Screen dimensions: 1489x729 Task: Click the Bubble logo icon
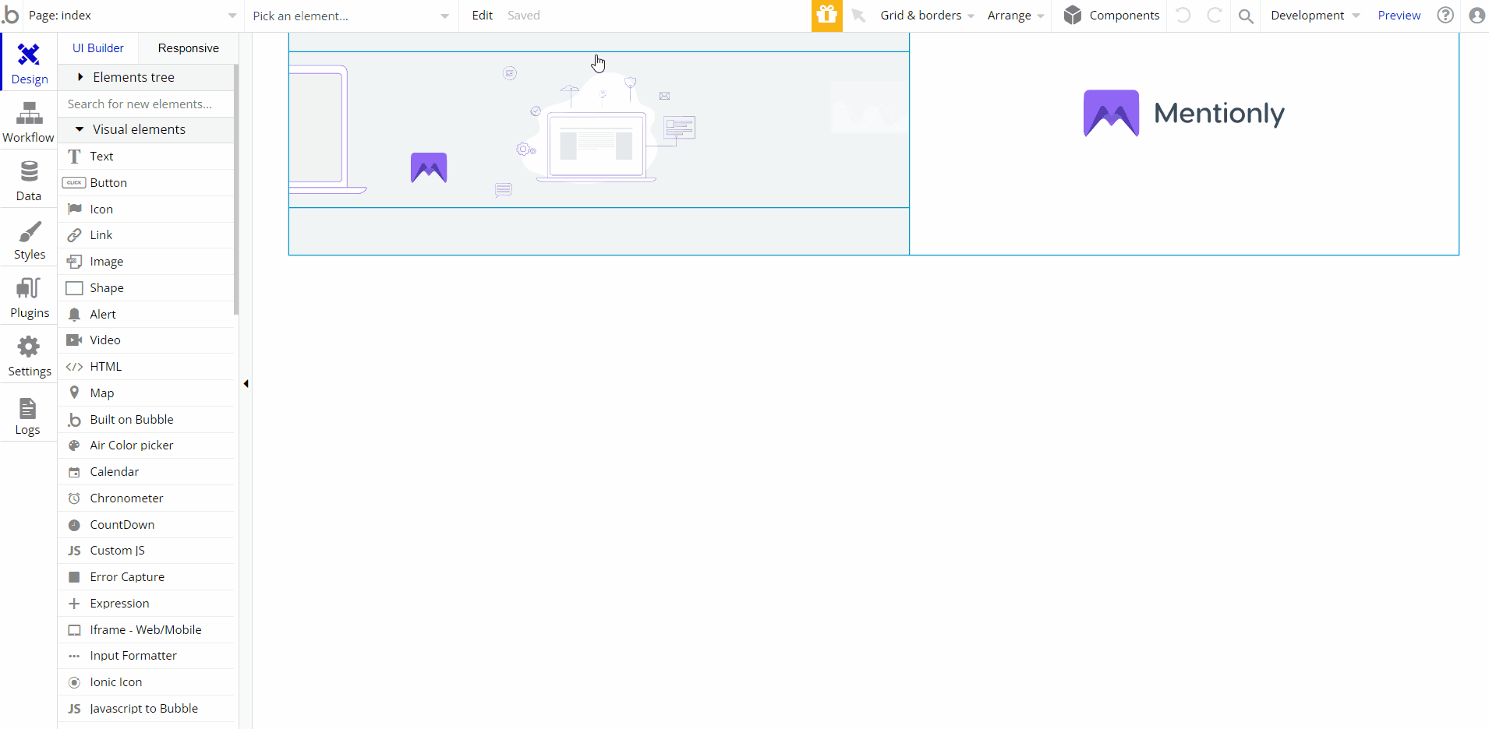point(11,14)
